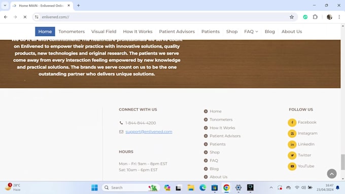The width and height of the screenshot is (345, 194).
Task: Click the taskbar Search box
Action: 131,187
